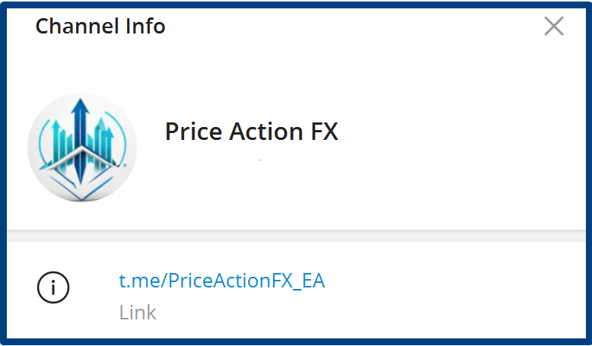Image resolution: width=592 pixels, height=346 pixels.
Task: Close the Channel Info panel
Action: 554,27
